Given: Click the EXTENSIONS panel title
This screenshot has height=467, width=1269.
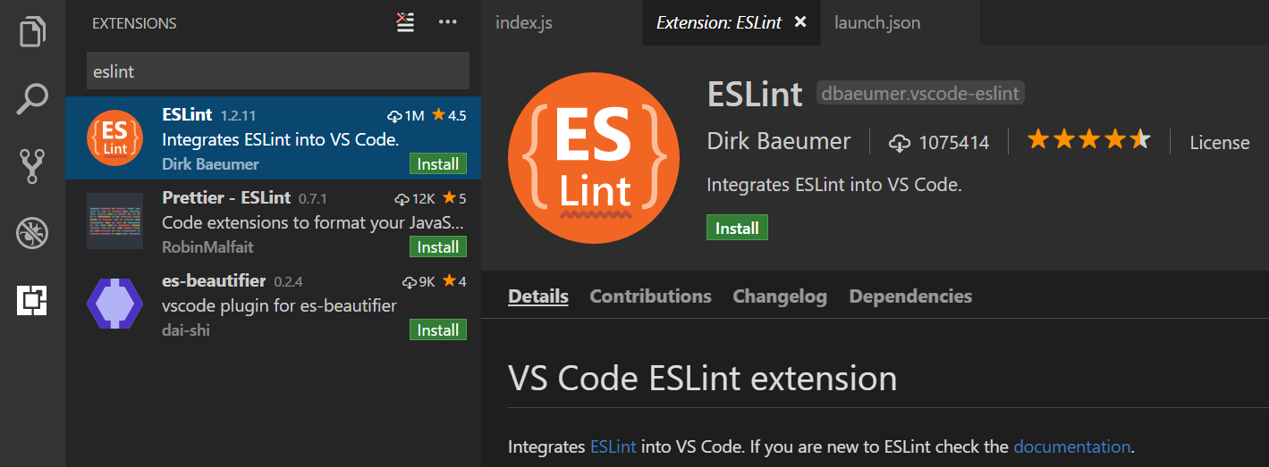Looking at the screenshot, I should click(x=134, y=23).
